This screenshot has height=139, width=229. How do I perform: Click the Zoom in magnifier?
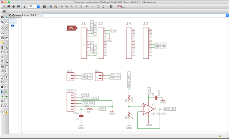[x=67, y=6]
